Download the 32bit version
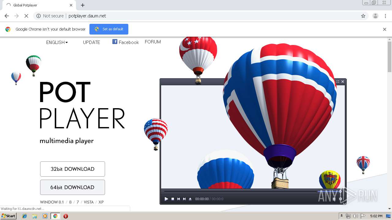This screenshot has height=220, width=392. coord(73,169)
